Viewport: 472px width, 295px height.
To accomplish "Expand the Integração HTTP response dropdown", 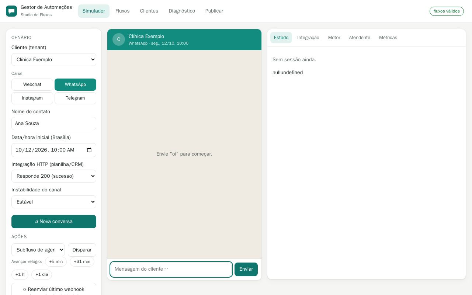I will coord(54,176).
